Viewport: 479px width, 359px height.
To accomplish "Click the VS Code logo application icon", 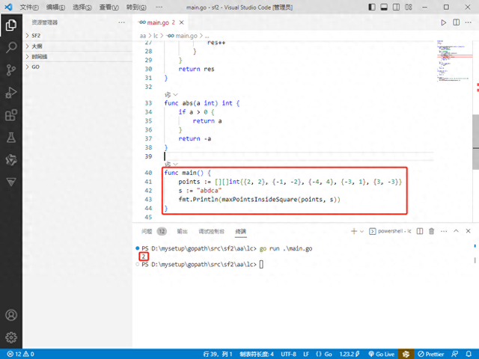I will pyautogui.click(x=8, y=7).
